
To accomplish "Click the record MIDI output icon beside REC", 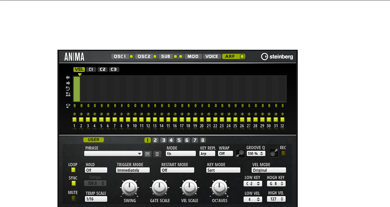I will click(273, 153).
